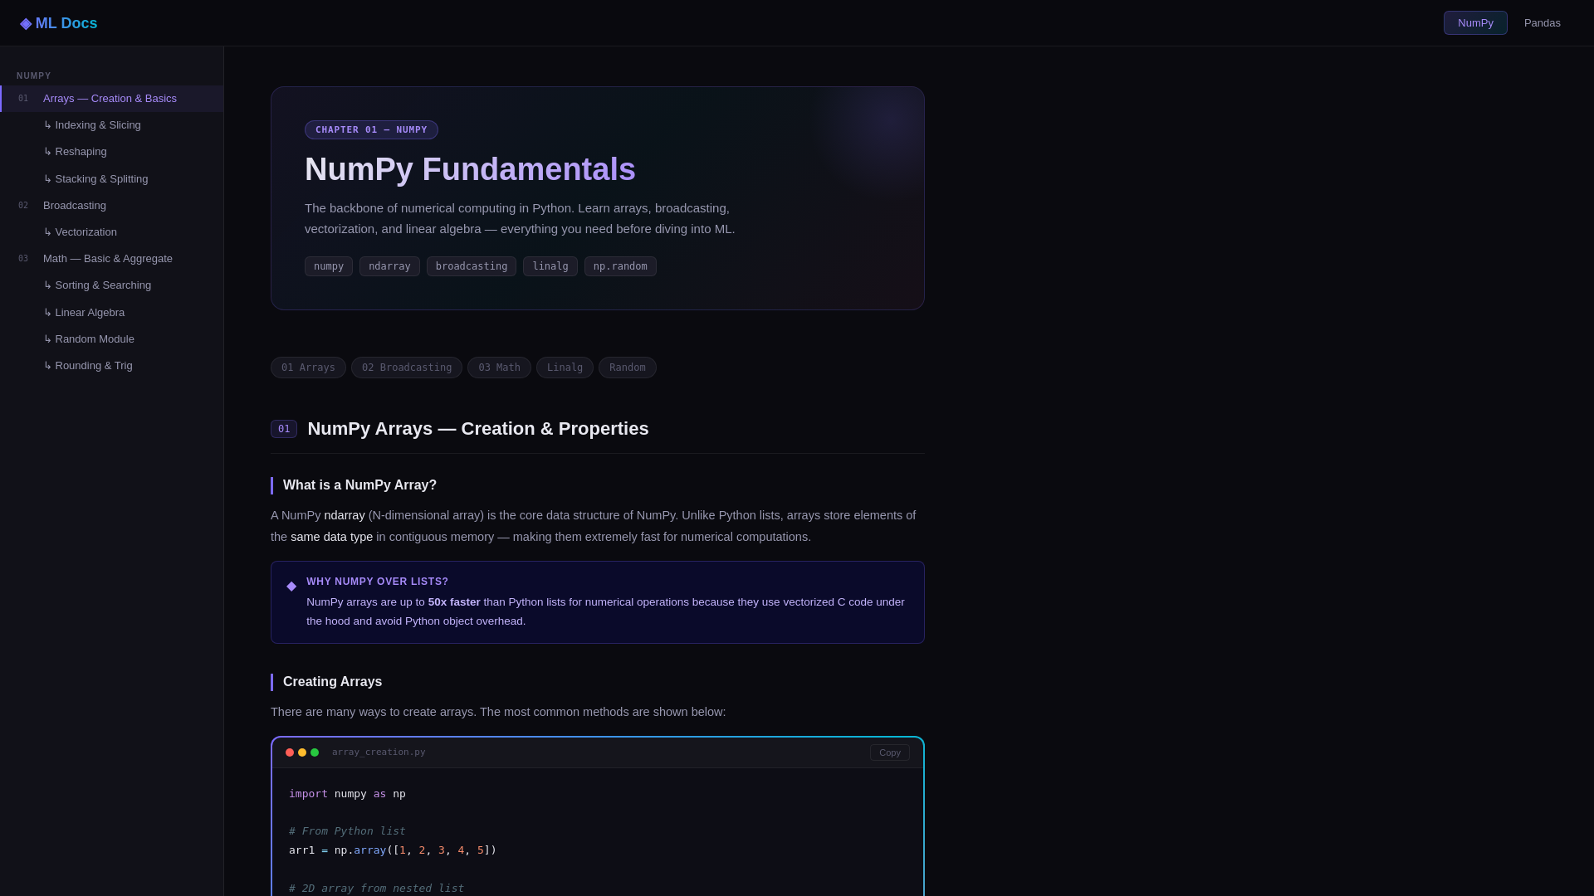The image size is (1594, 896).
Task: Open Math — Basic & Aggregate section
Action: point(112,259)
